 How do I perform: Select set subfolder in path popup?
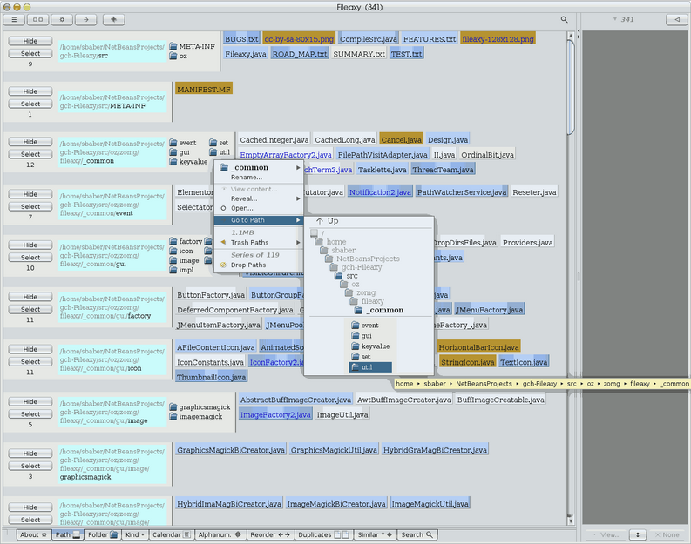pyautogui.click(x=362, y=357)
